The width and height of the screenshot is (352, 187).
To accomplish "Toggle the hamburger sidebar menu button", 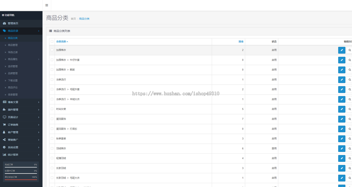I will pyautogui.click(x=47, y=5).
